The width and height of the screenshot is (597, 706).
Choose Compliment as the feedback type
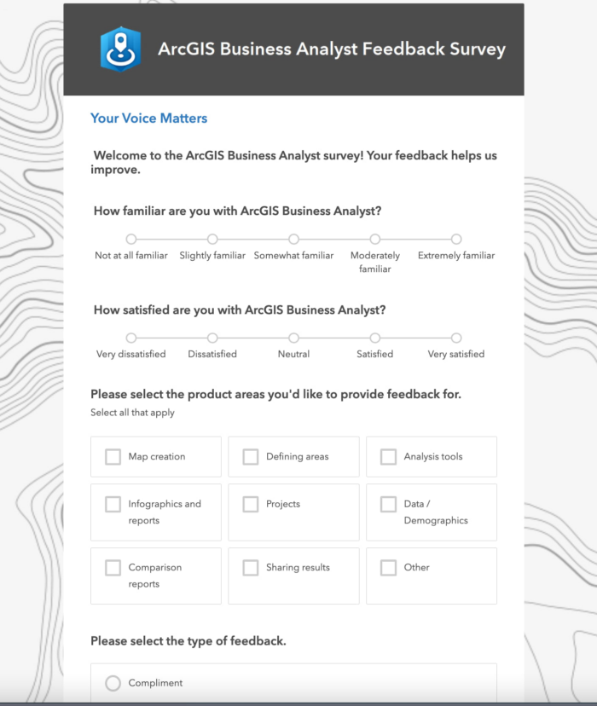[112, 682]
